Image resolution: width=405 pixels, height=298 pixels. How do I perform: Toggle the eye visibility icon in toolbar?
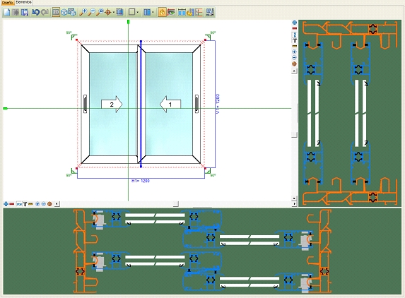click(171, 12)
